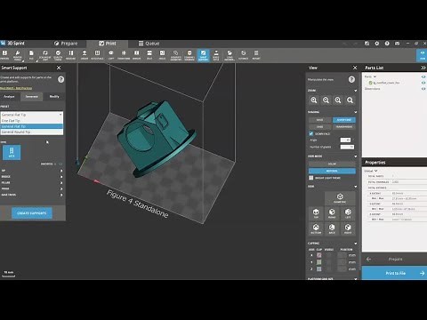
Task: Open View panel help question icon
Action: [351, 79]
